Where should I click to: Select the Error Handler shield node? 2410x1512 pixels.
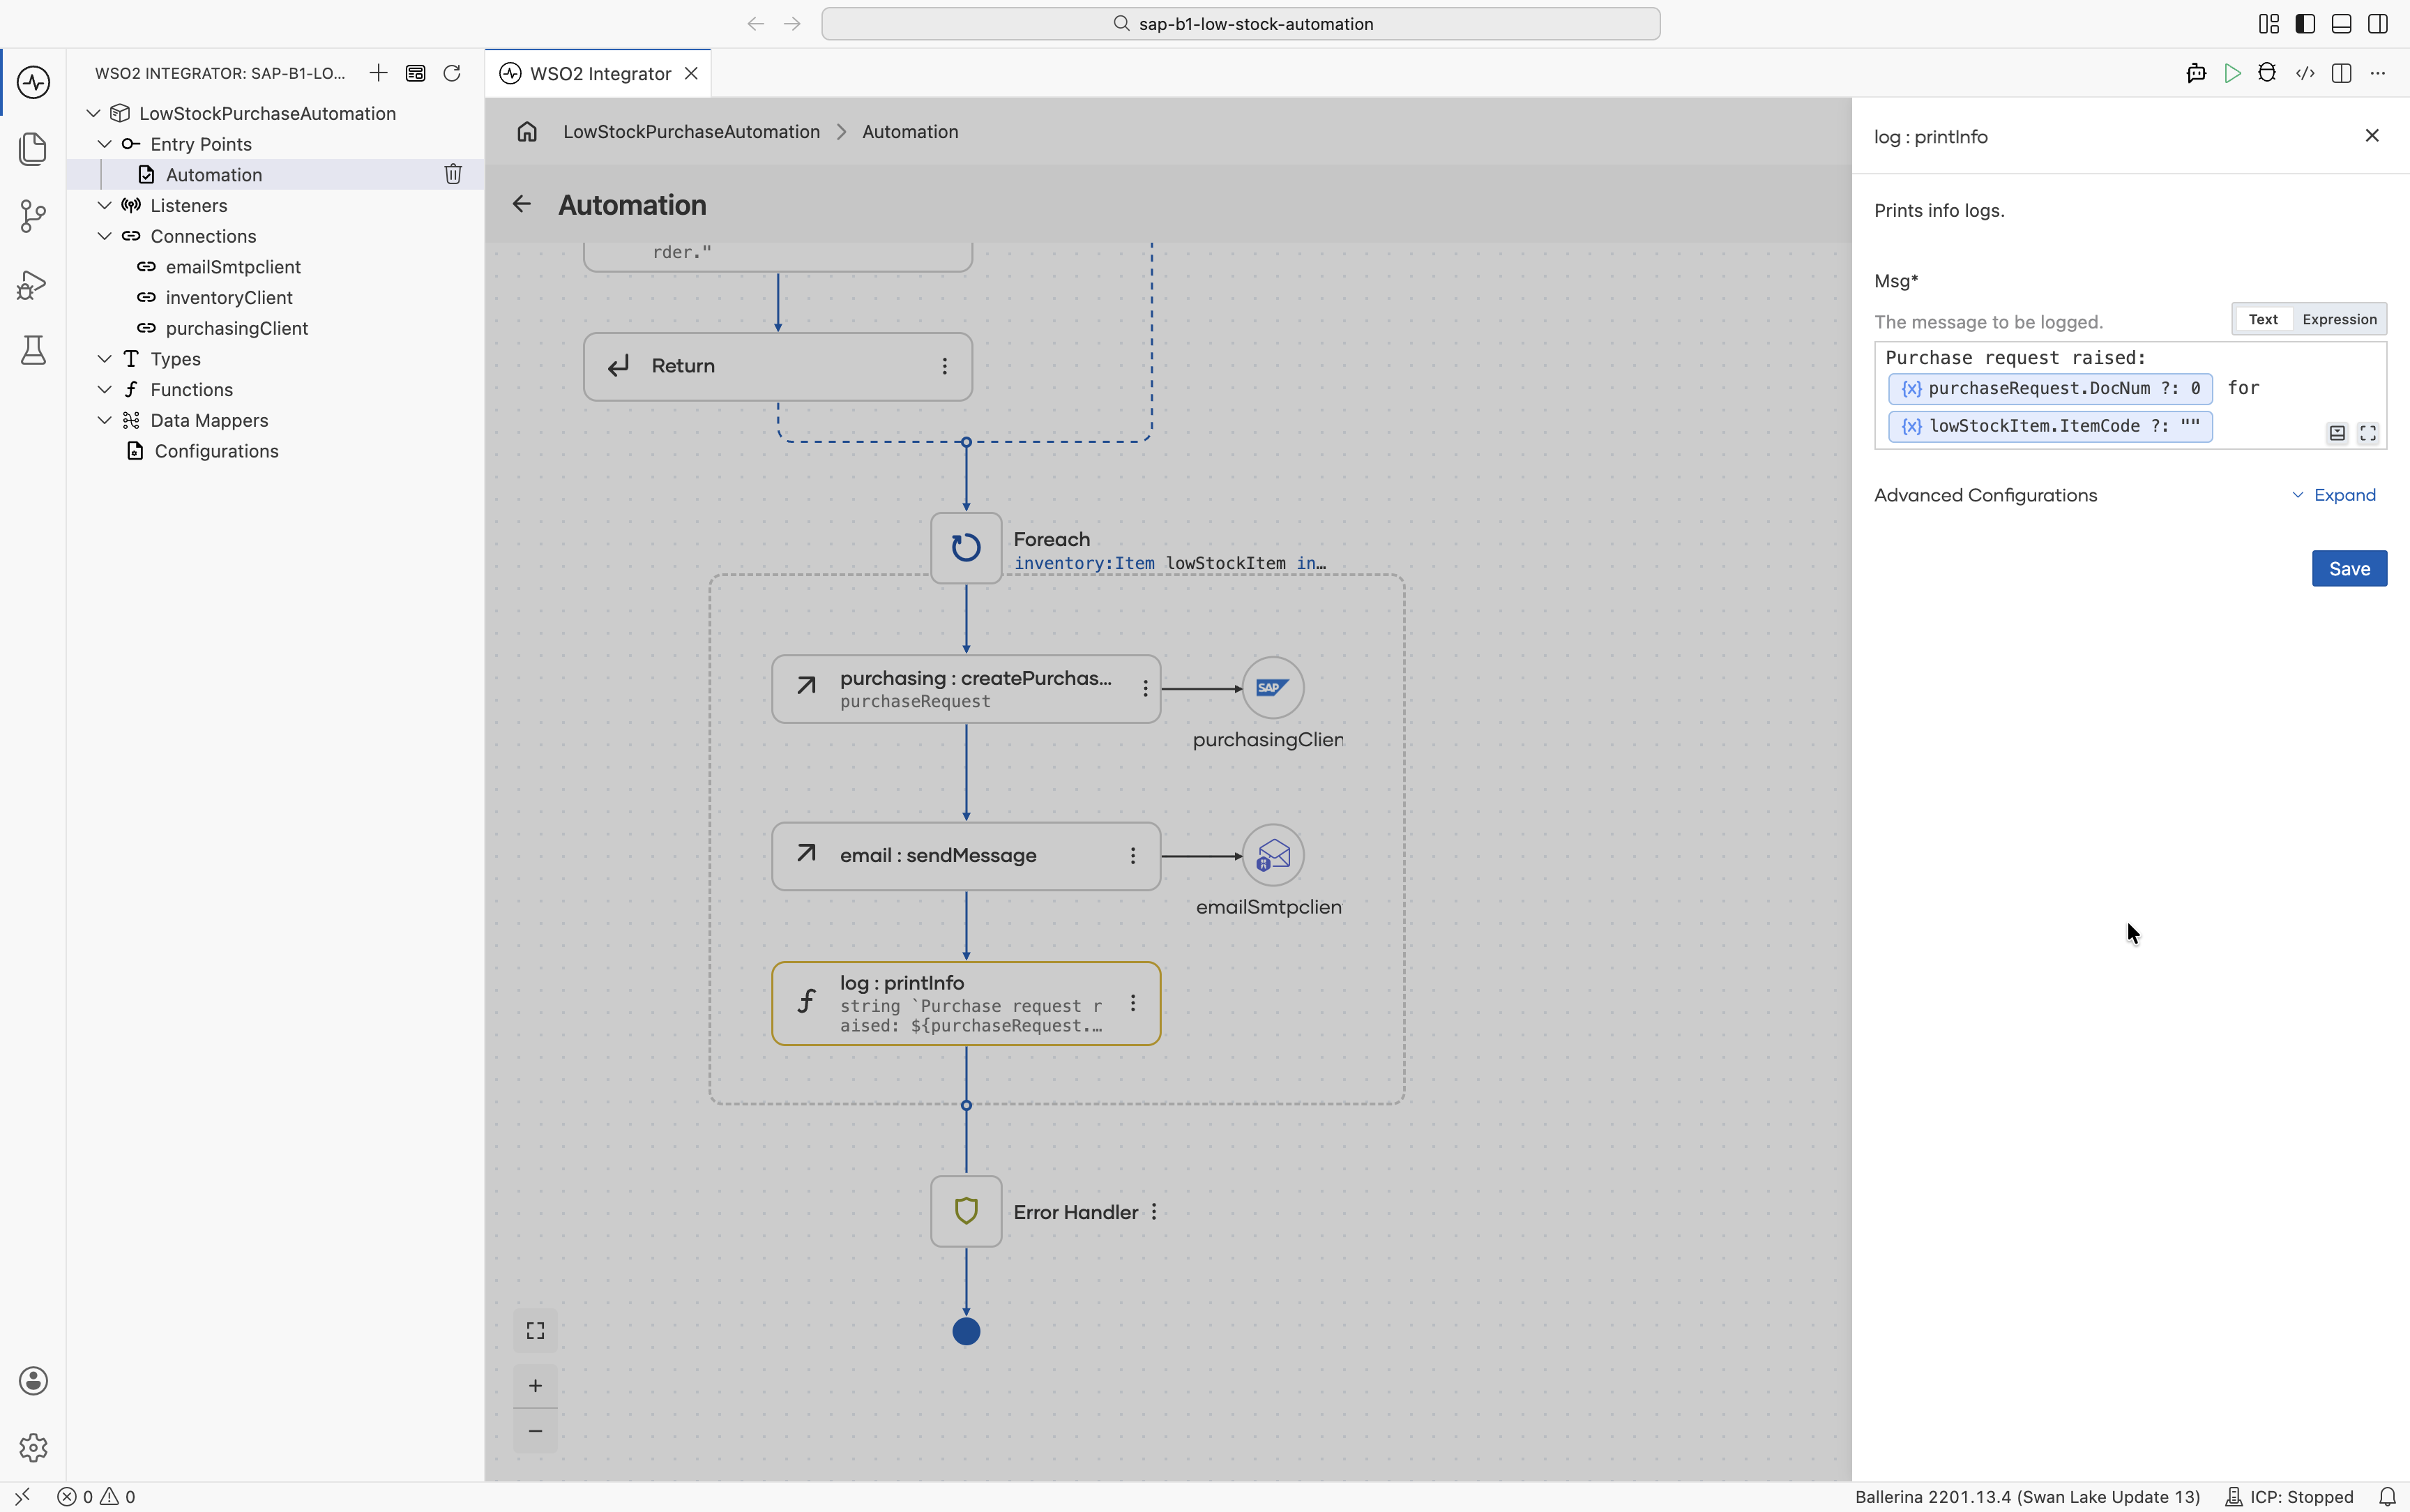pos(966,1211)
